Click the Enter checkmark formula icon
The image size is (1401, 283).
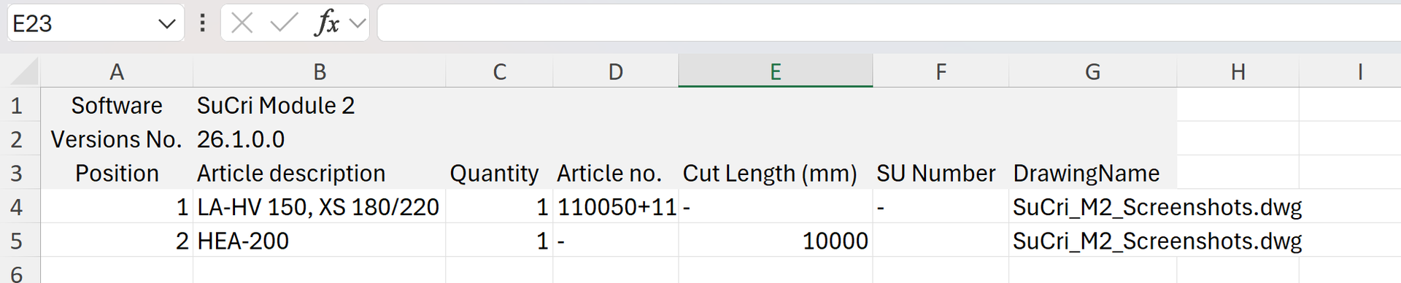283,24
